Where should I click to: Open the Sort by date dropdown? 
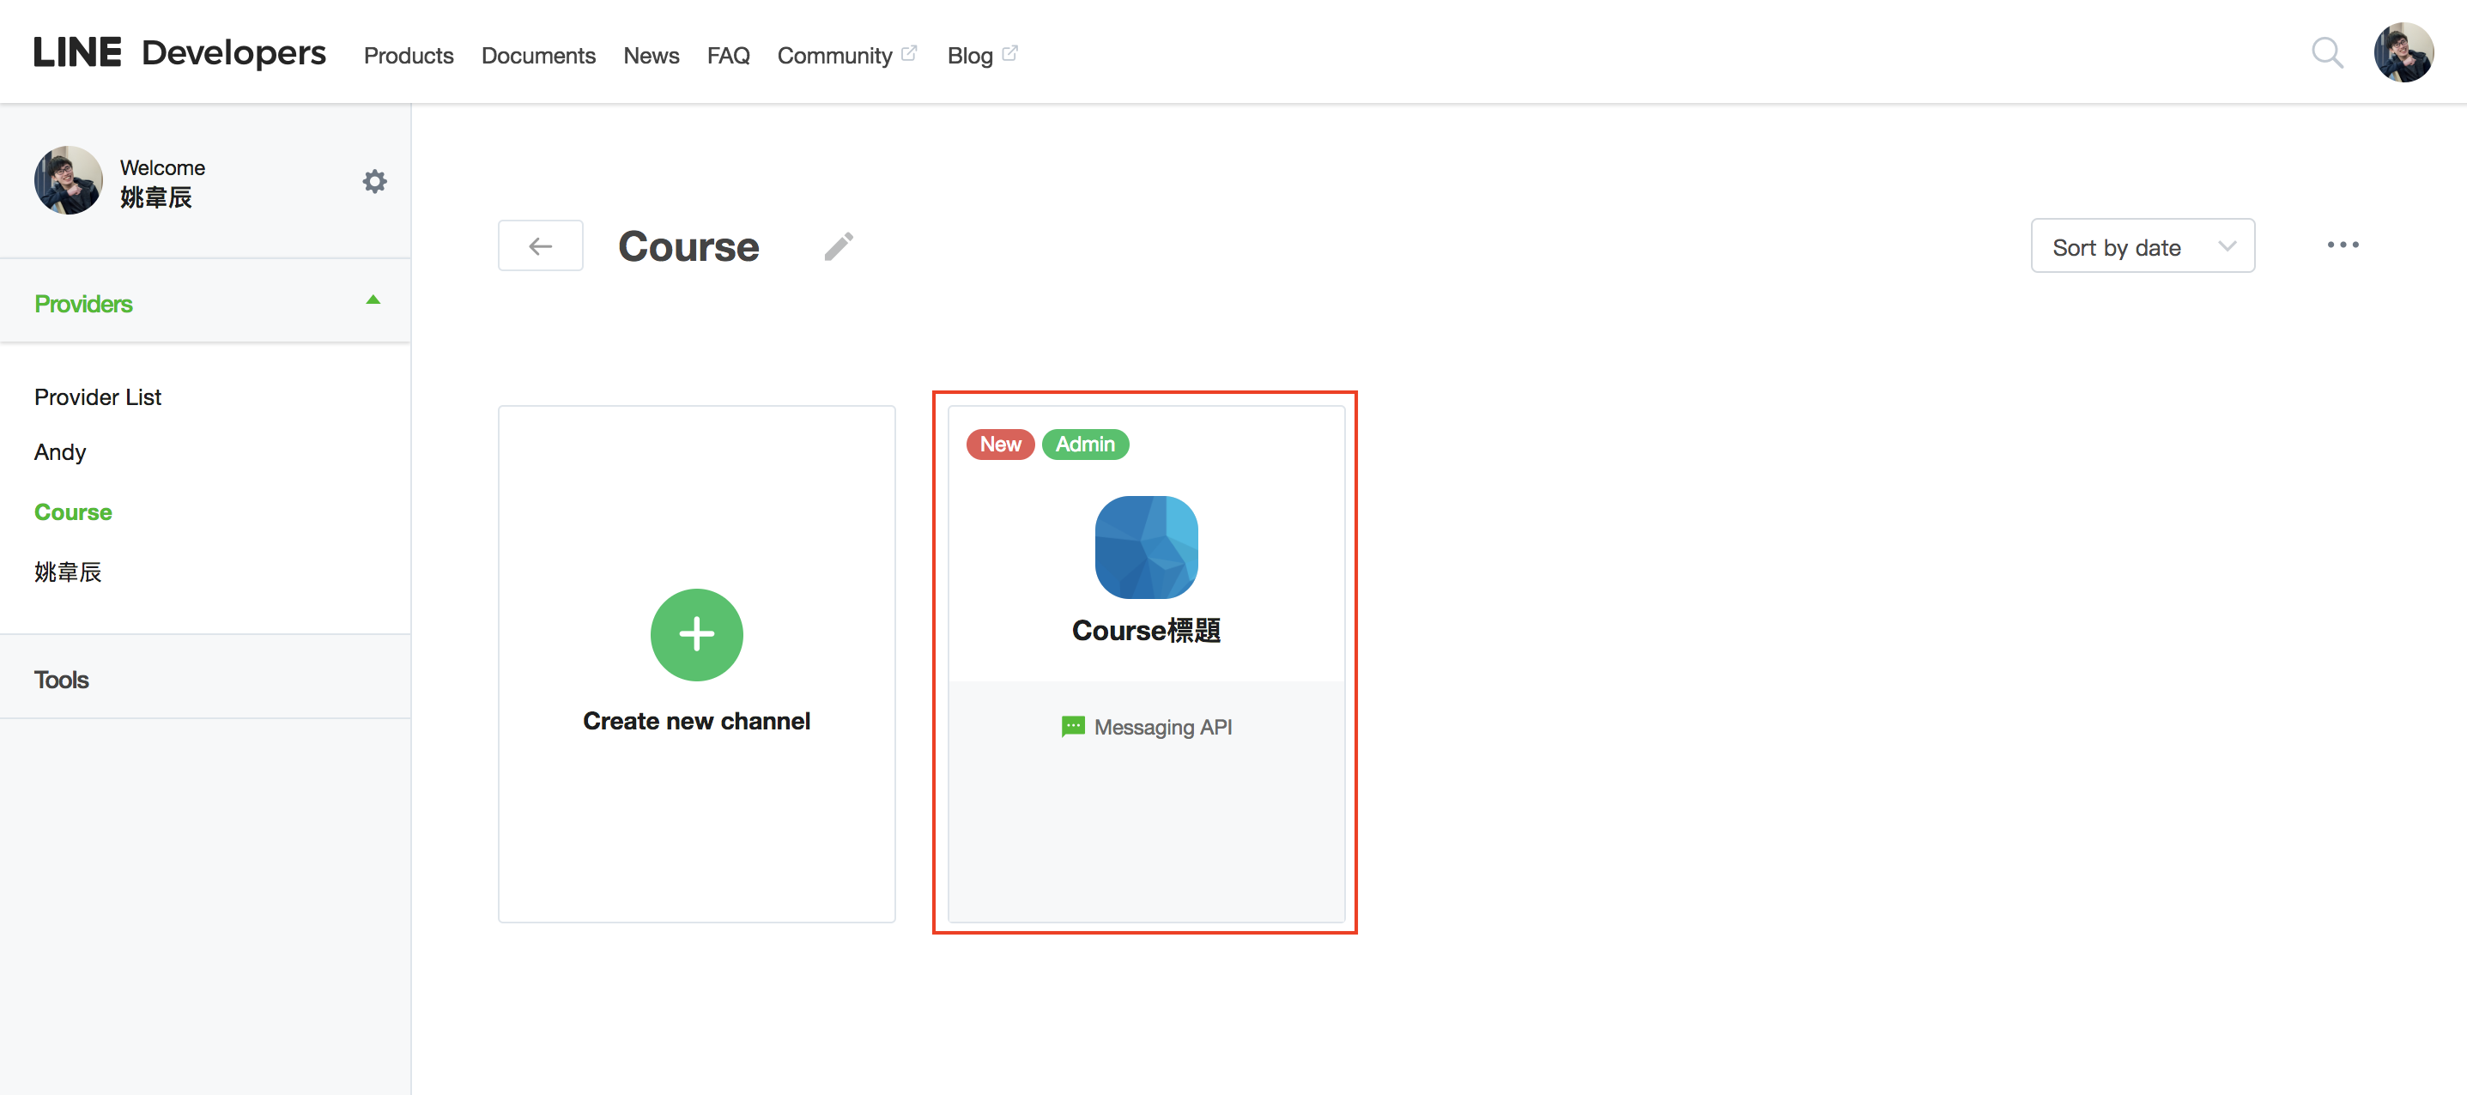click(x=2143, y=247)
